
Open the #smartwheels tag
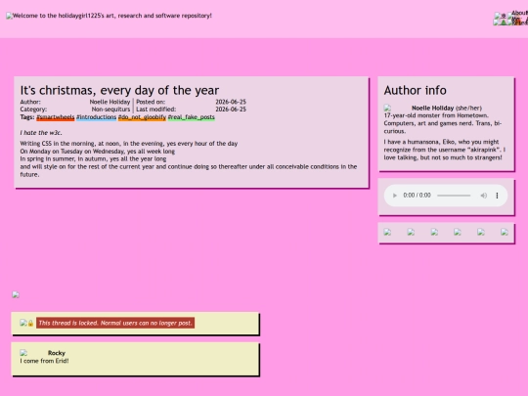click(55, 117)
